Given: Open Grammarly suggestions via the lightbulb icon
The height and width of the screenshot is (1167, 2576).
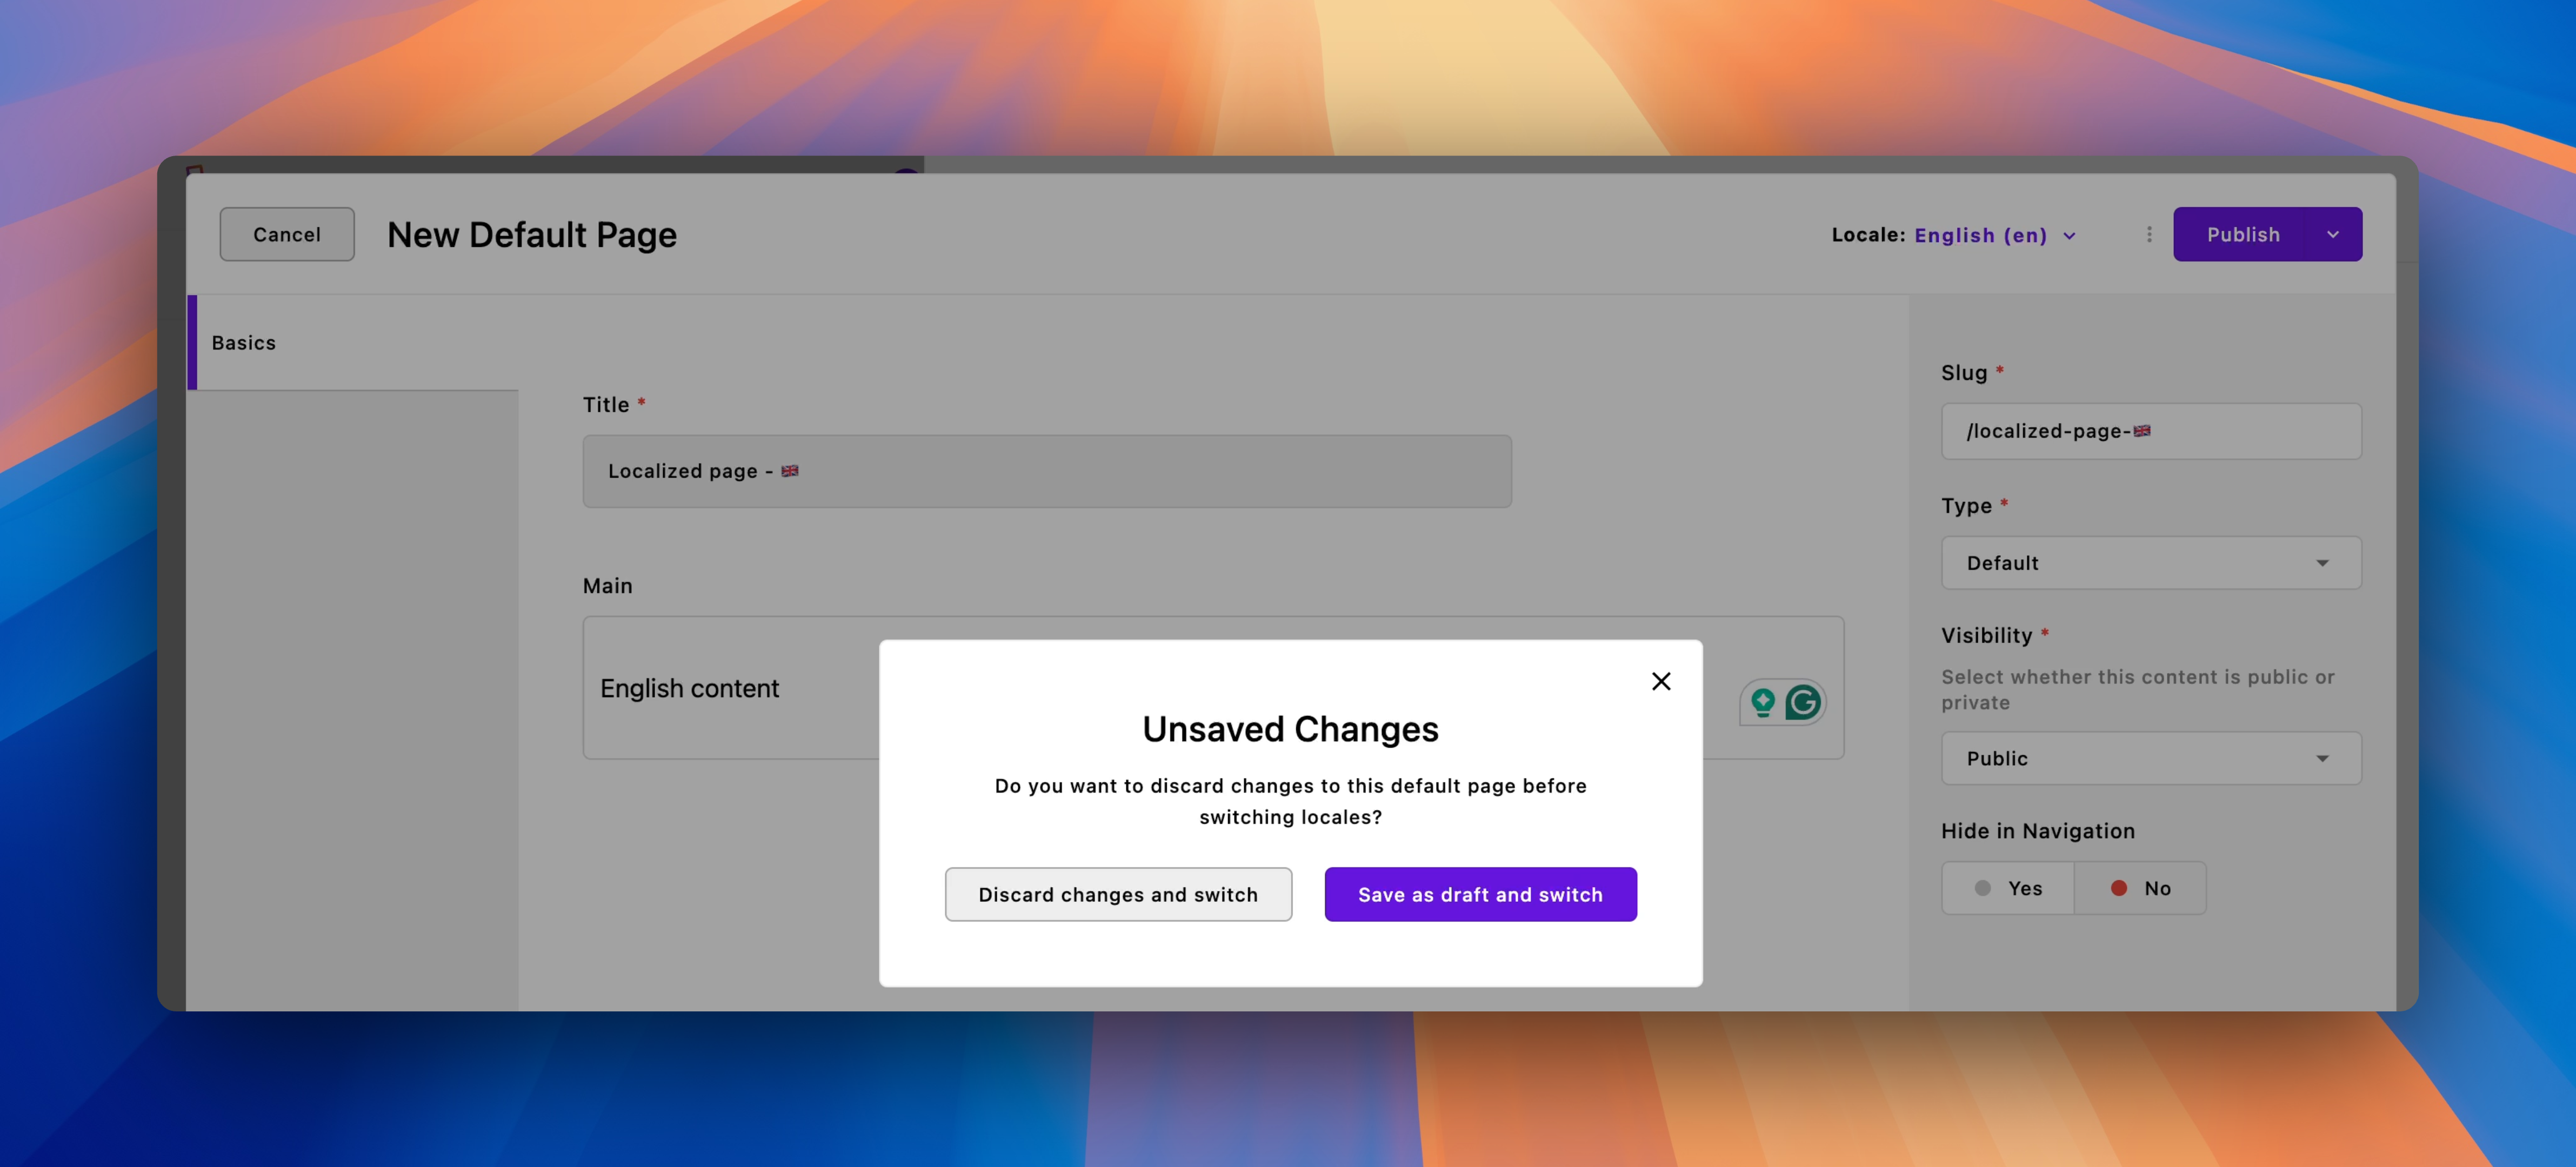Looking at the screenshot, I should click(x=1763, y=701).
